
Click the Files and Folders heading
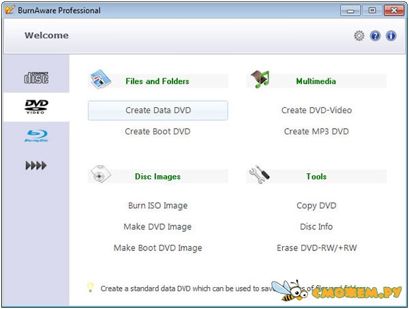click(157, 81)
